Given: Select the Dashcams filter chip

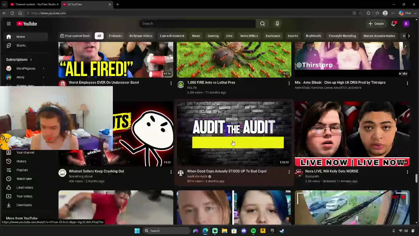Looking at the screenshot, I should tap(273, 36).
